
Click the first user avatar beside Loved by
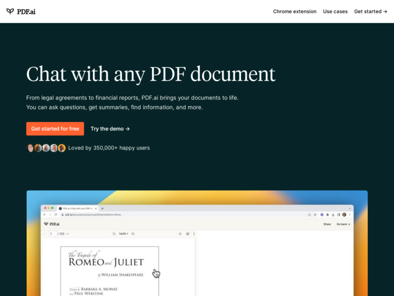[30, 148]
